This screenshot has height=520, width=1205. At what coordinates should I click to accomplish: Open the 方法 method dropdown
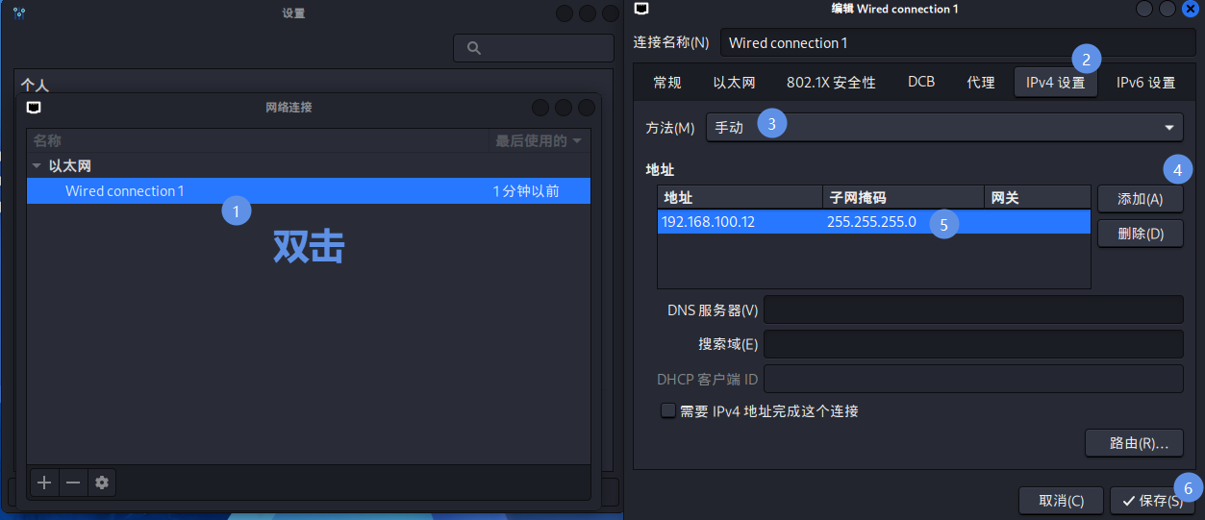(x=943, y=127)
